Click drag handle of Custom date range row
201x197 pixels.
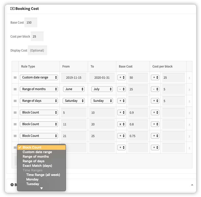click(15, 77)
